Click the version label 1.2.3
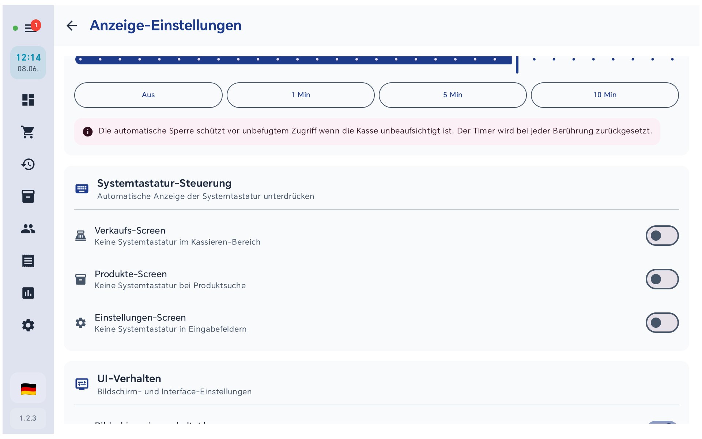 (x=28, y=418)
